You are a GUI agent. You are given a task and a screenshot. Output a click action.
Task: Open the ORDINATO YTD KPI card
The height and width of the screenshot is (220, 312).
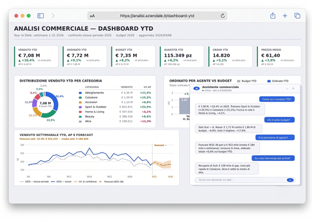85,57
